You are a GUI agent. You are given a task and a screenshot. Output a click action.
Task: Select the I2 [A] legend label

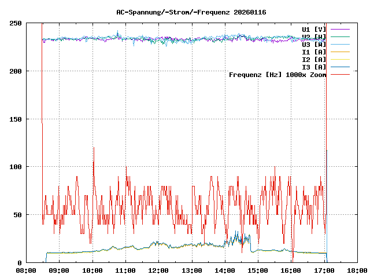pos(314,59)
